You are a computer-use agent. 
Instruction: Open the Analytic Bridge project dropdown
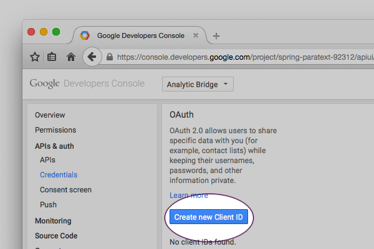coord(198,84)
